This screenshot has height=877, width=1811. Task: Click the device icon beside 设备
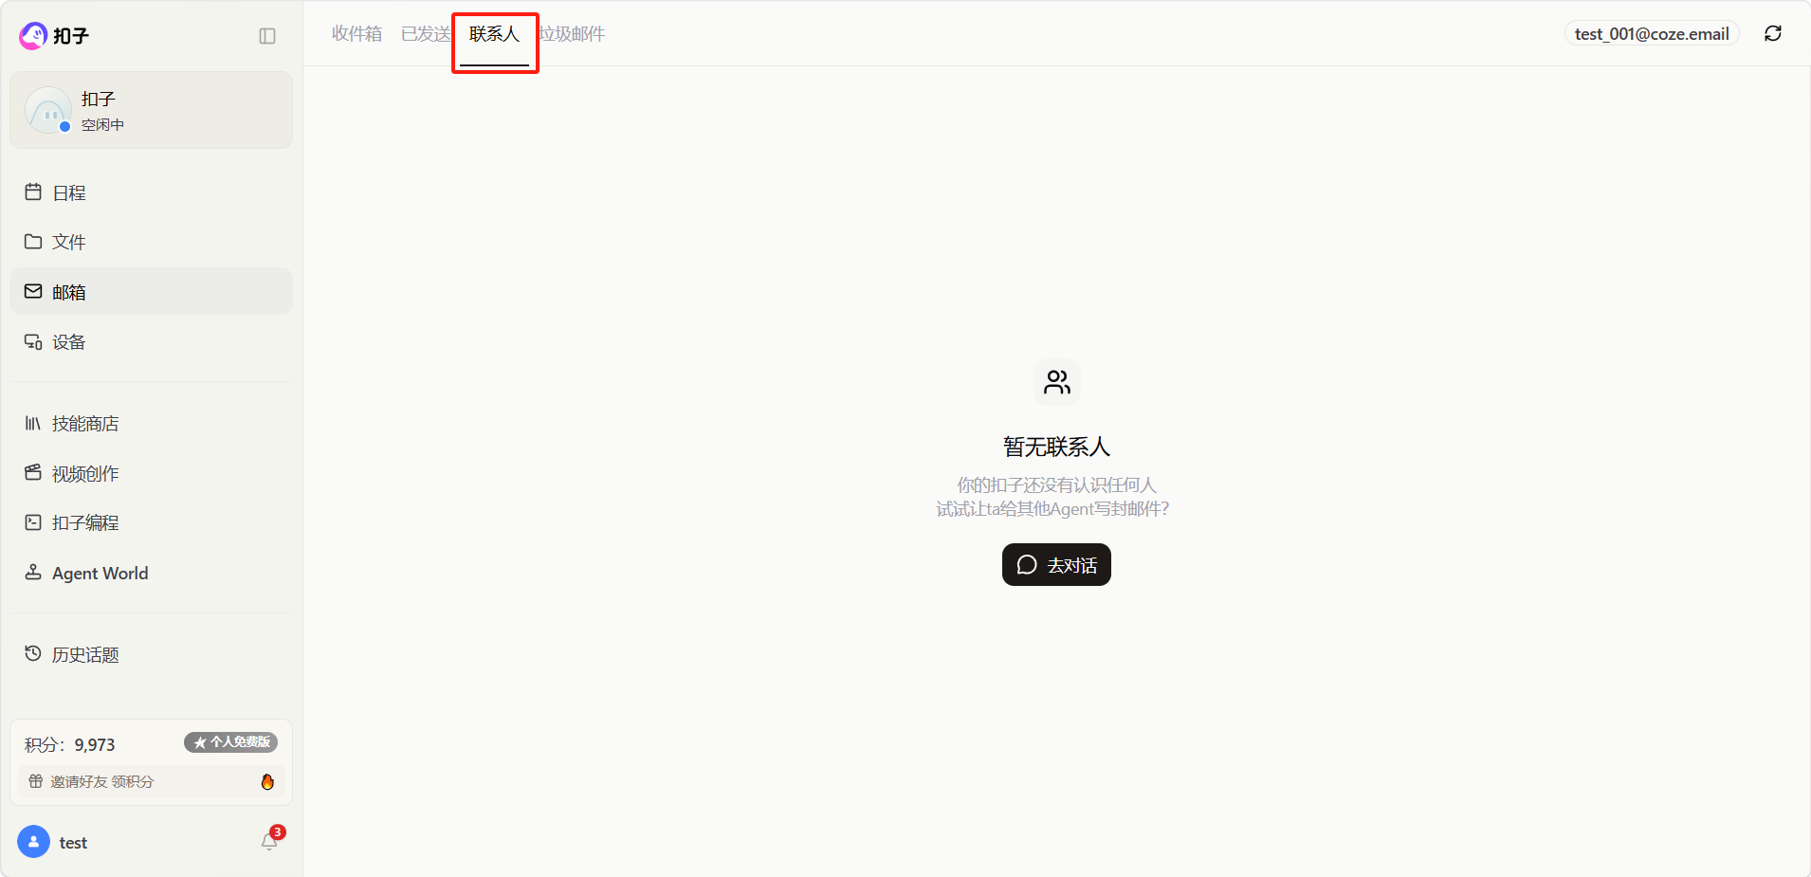[33, 341]
